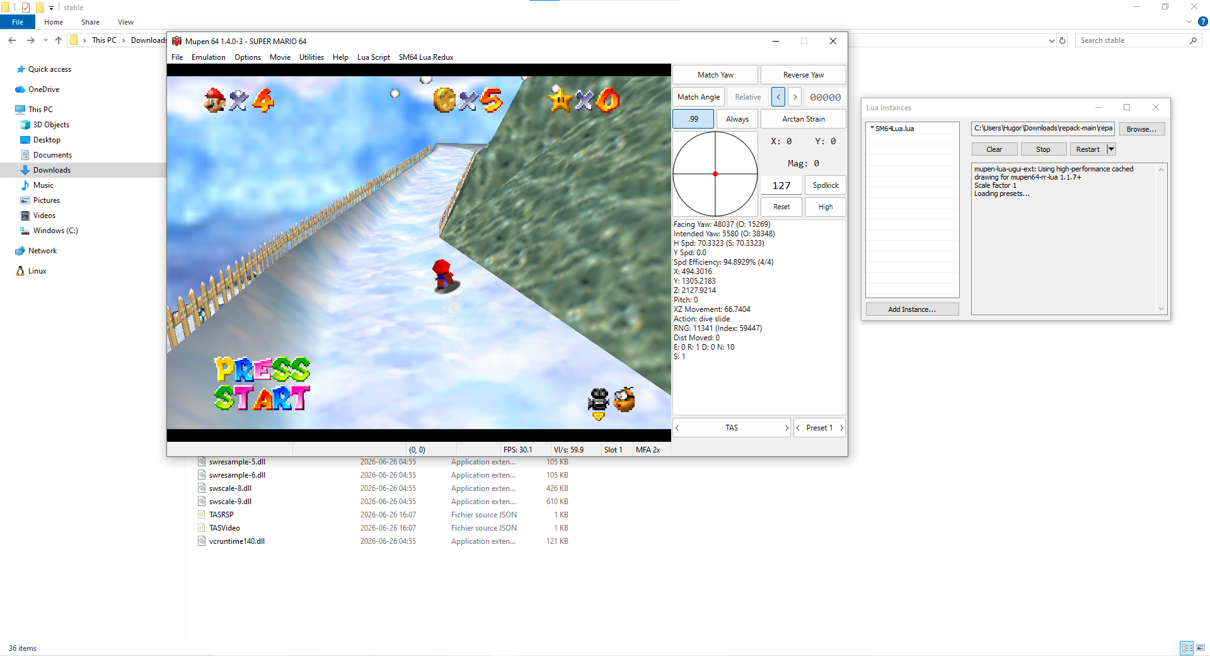Open OneDrive in Explorer sidebar
This screenshot has width=1210, height=656.
coord(43,89)
